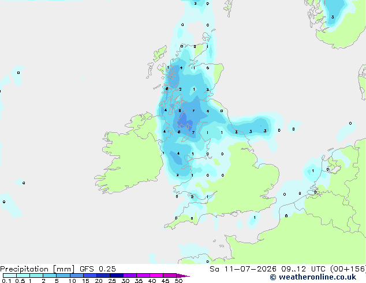Select the 2–5 mm legend color swatch
The image size is (366, 283).
pos(50,275)
